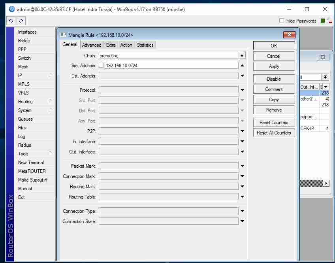Open the Interfaces menu item
This screenshot has height=263, width=335.
35,32
